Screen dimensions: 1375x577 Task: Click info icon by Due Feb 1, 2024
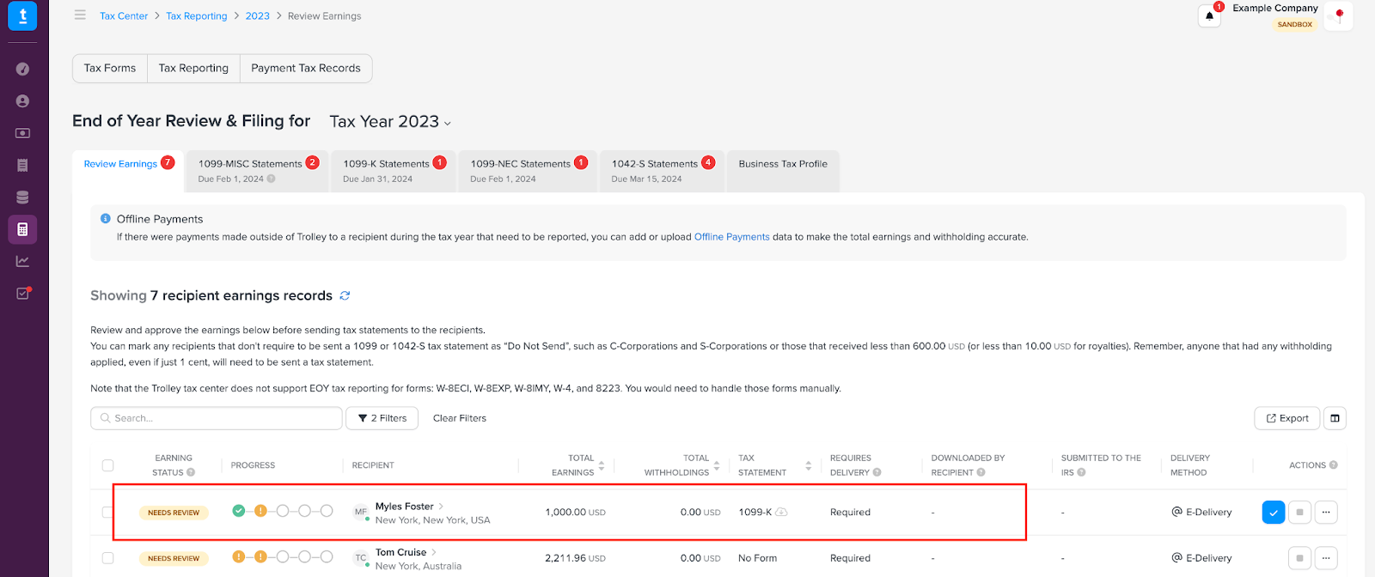coord(271,179)
